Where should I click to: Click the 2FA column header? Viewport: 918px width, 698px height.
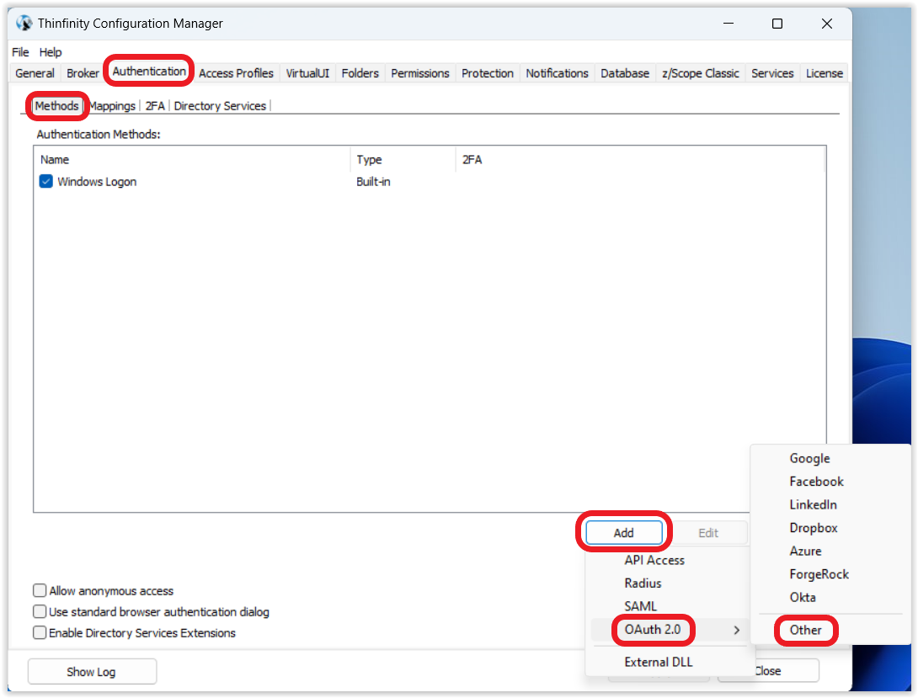tap(640, 160)
